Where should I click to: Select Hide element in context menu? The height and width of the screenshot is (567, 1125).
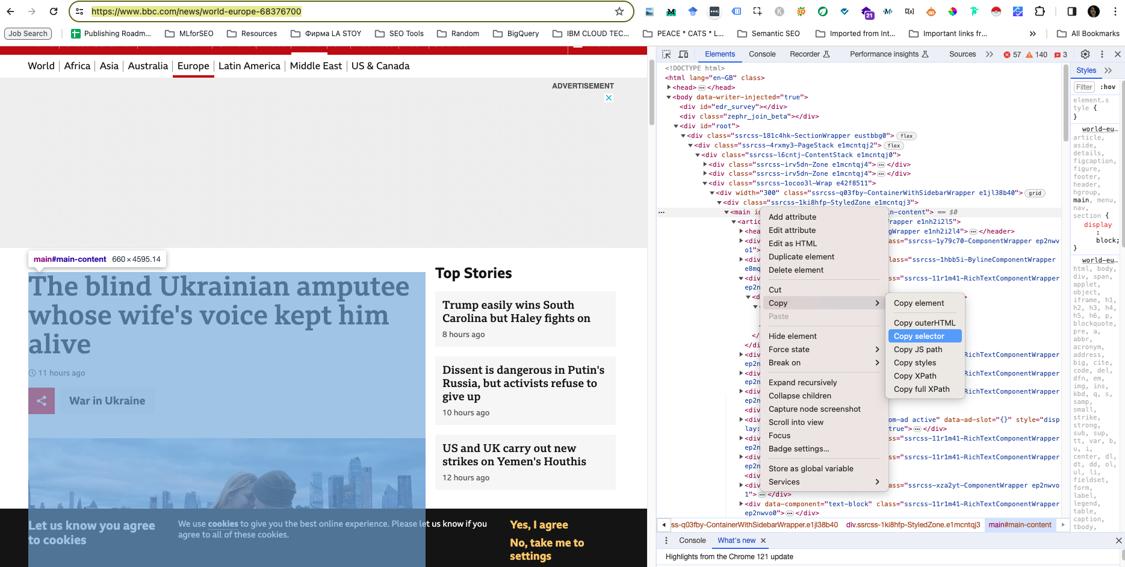[x=824, y=336]
